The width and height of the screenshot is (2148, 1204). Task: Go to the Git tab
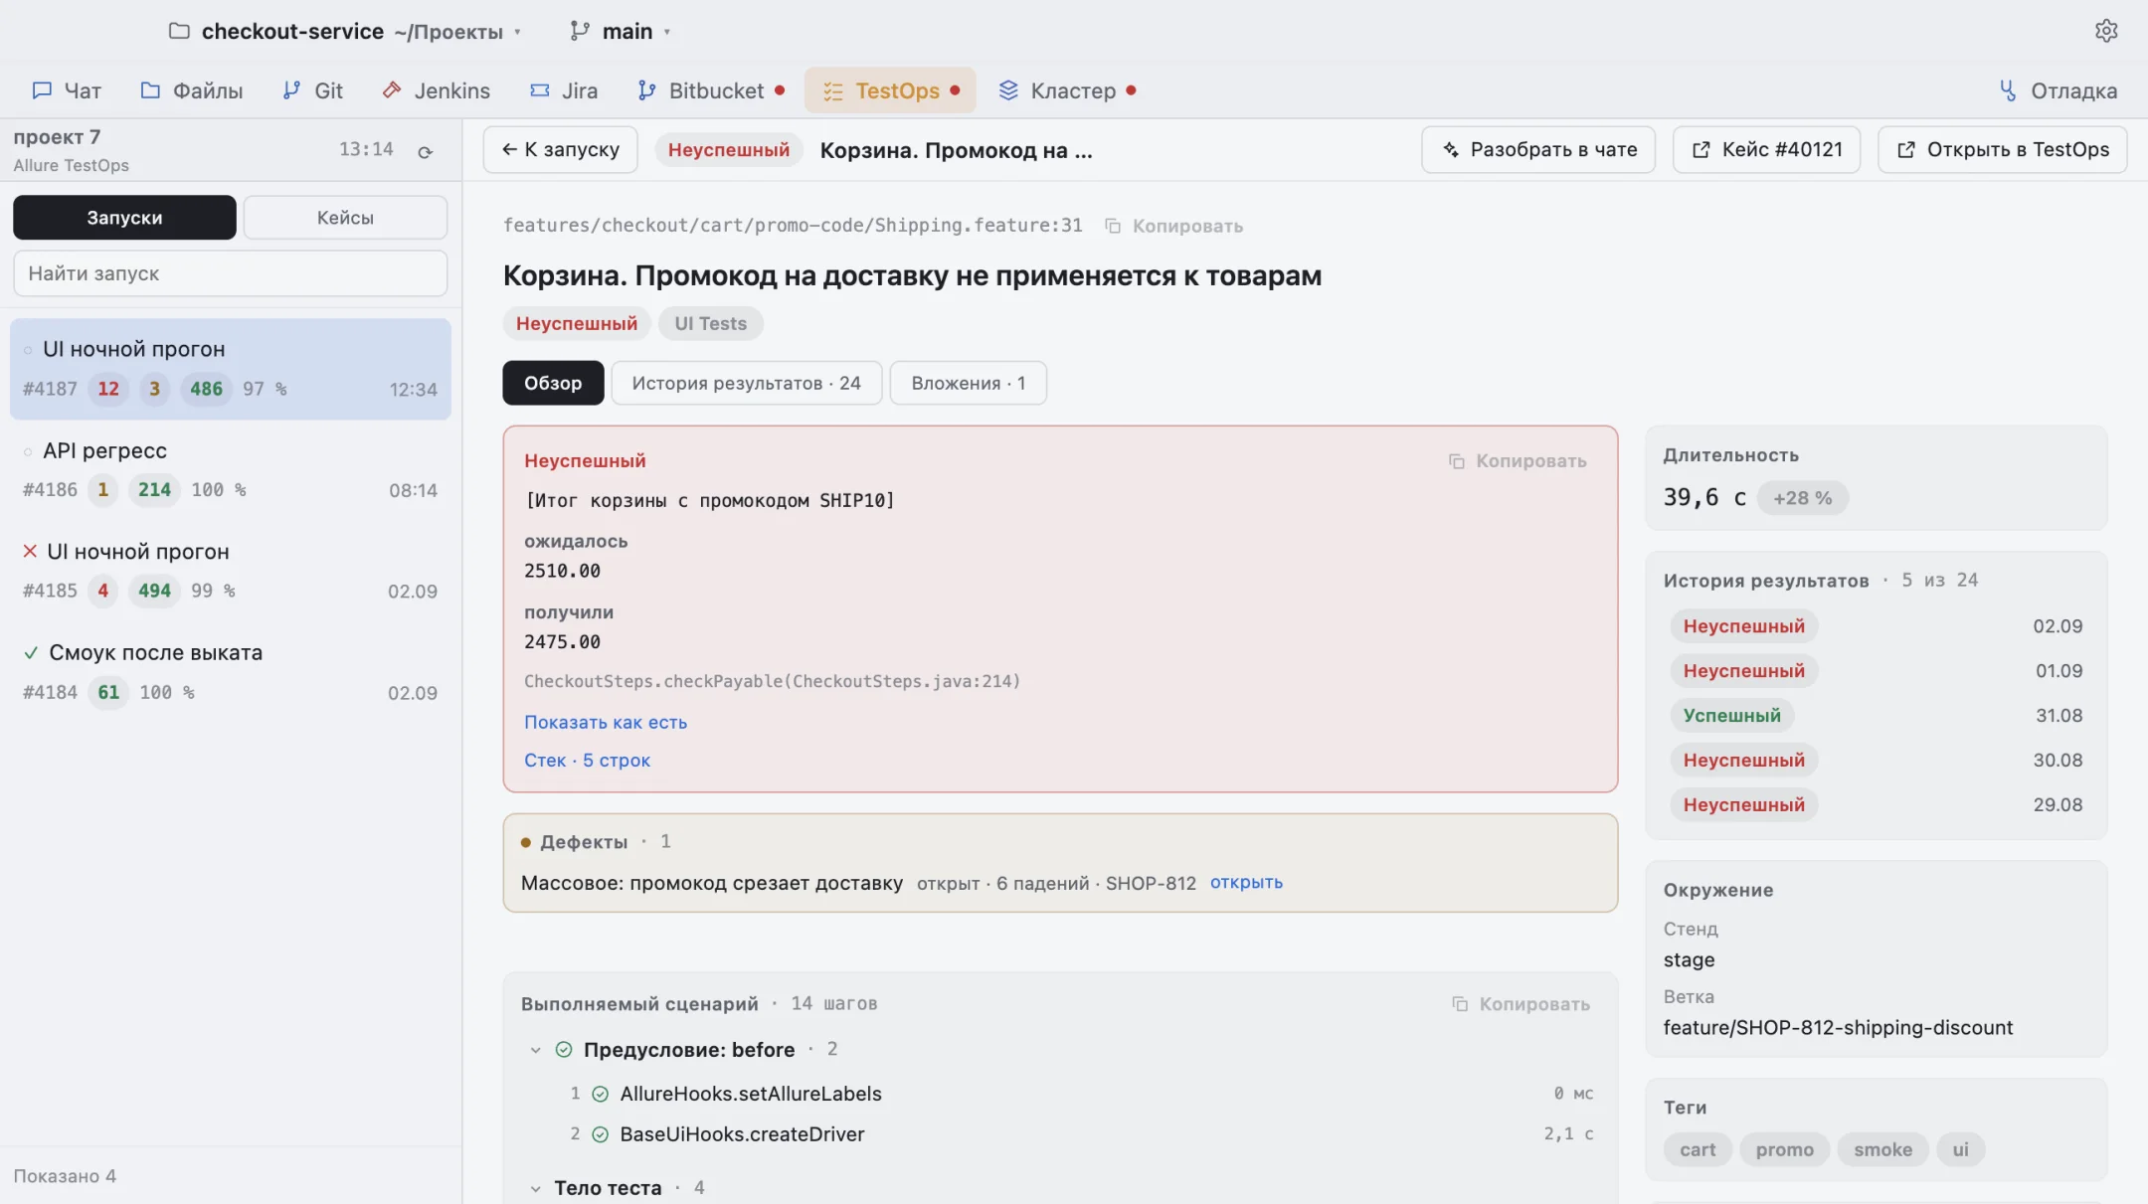pyautogui.click(x=312, y=90)
